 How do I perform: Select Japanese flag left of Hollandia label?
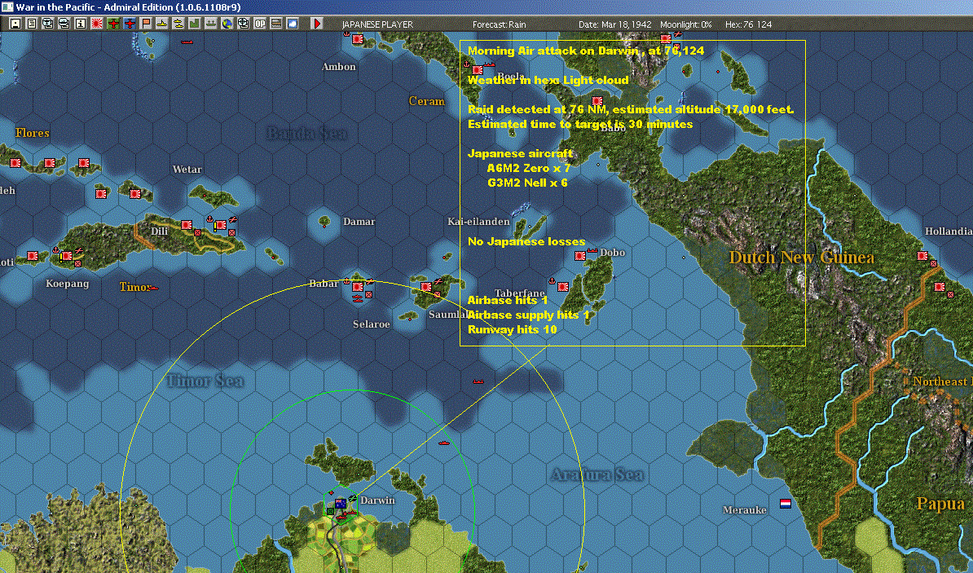click(922, 256)
